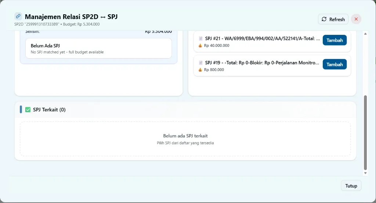
Task: Click the document icon beside SPJ #19
Action: (x=201, y=63)
